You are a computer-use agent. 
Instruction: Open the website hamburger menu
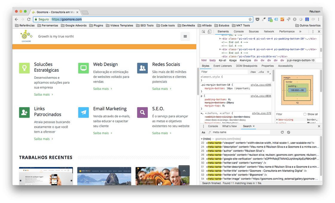pyautogui.click(x=185, y=36)
